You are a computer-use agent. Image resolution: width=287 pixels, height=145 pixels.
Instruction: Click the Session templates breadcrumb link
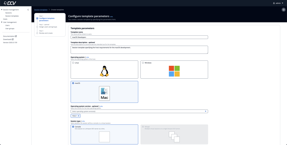[41, 10]
